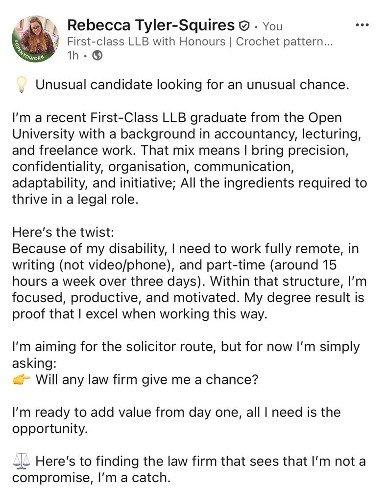Click the "aiming for the solicitor route" sentence
The width and height of the screenshot is (386, 489).
[185, 347]
